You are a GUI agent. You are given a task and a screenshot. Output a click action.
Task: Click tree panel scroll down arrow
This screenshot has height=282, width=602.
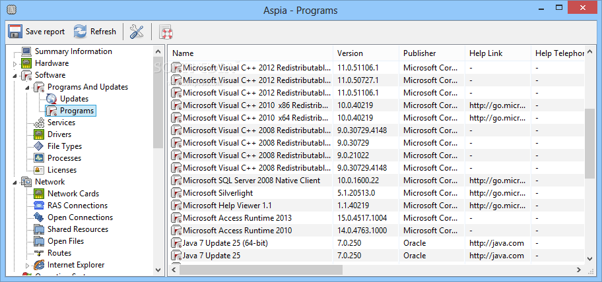pos(158,270)
